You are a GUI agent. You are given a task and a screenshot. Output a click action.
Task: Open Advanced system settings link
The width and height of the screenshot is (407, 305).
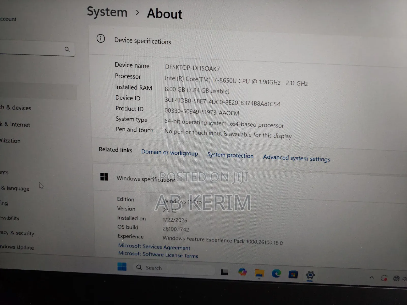click(x=297, y=158)
